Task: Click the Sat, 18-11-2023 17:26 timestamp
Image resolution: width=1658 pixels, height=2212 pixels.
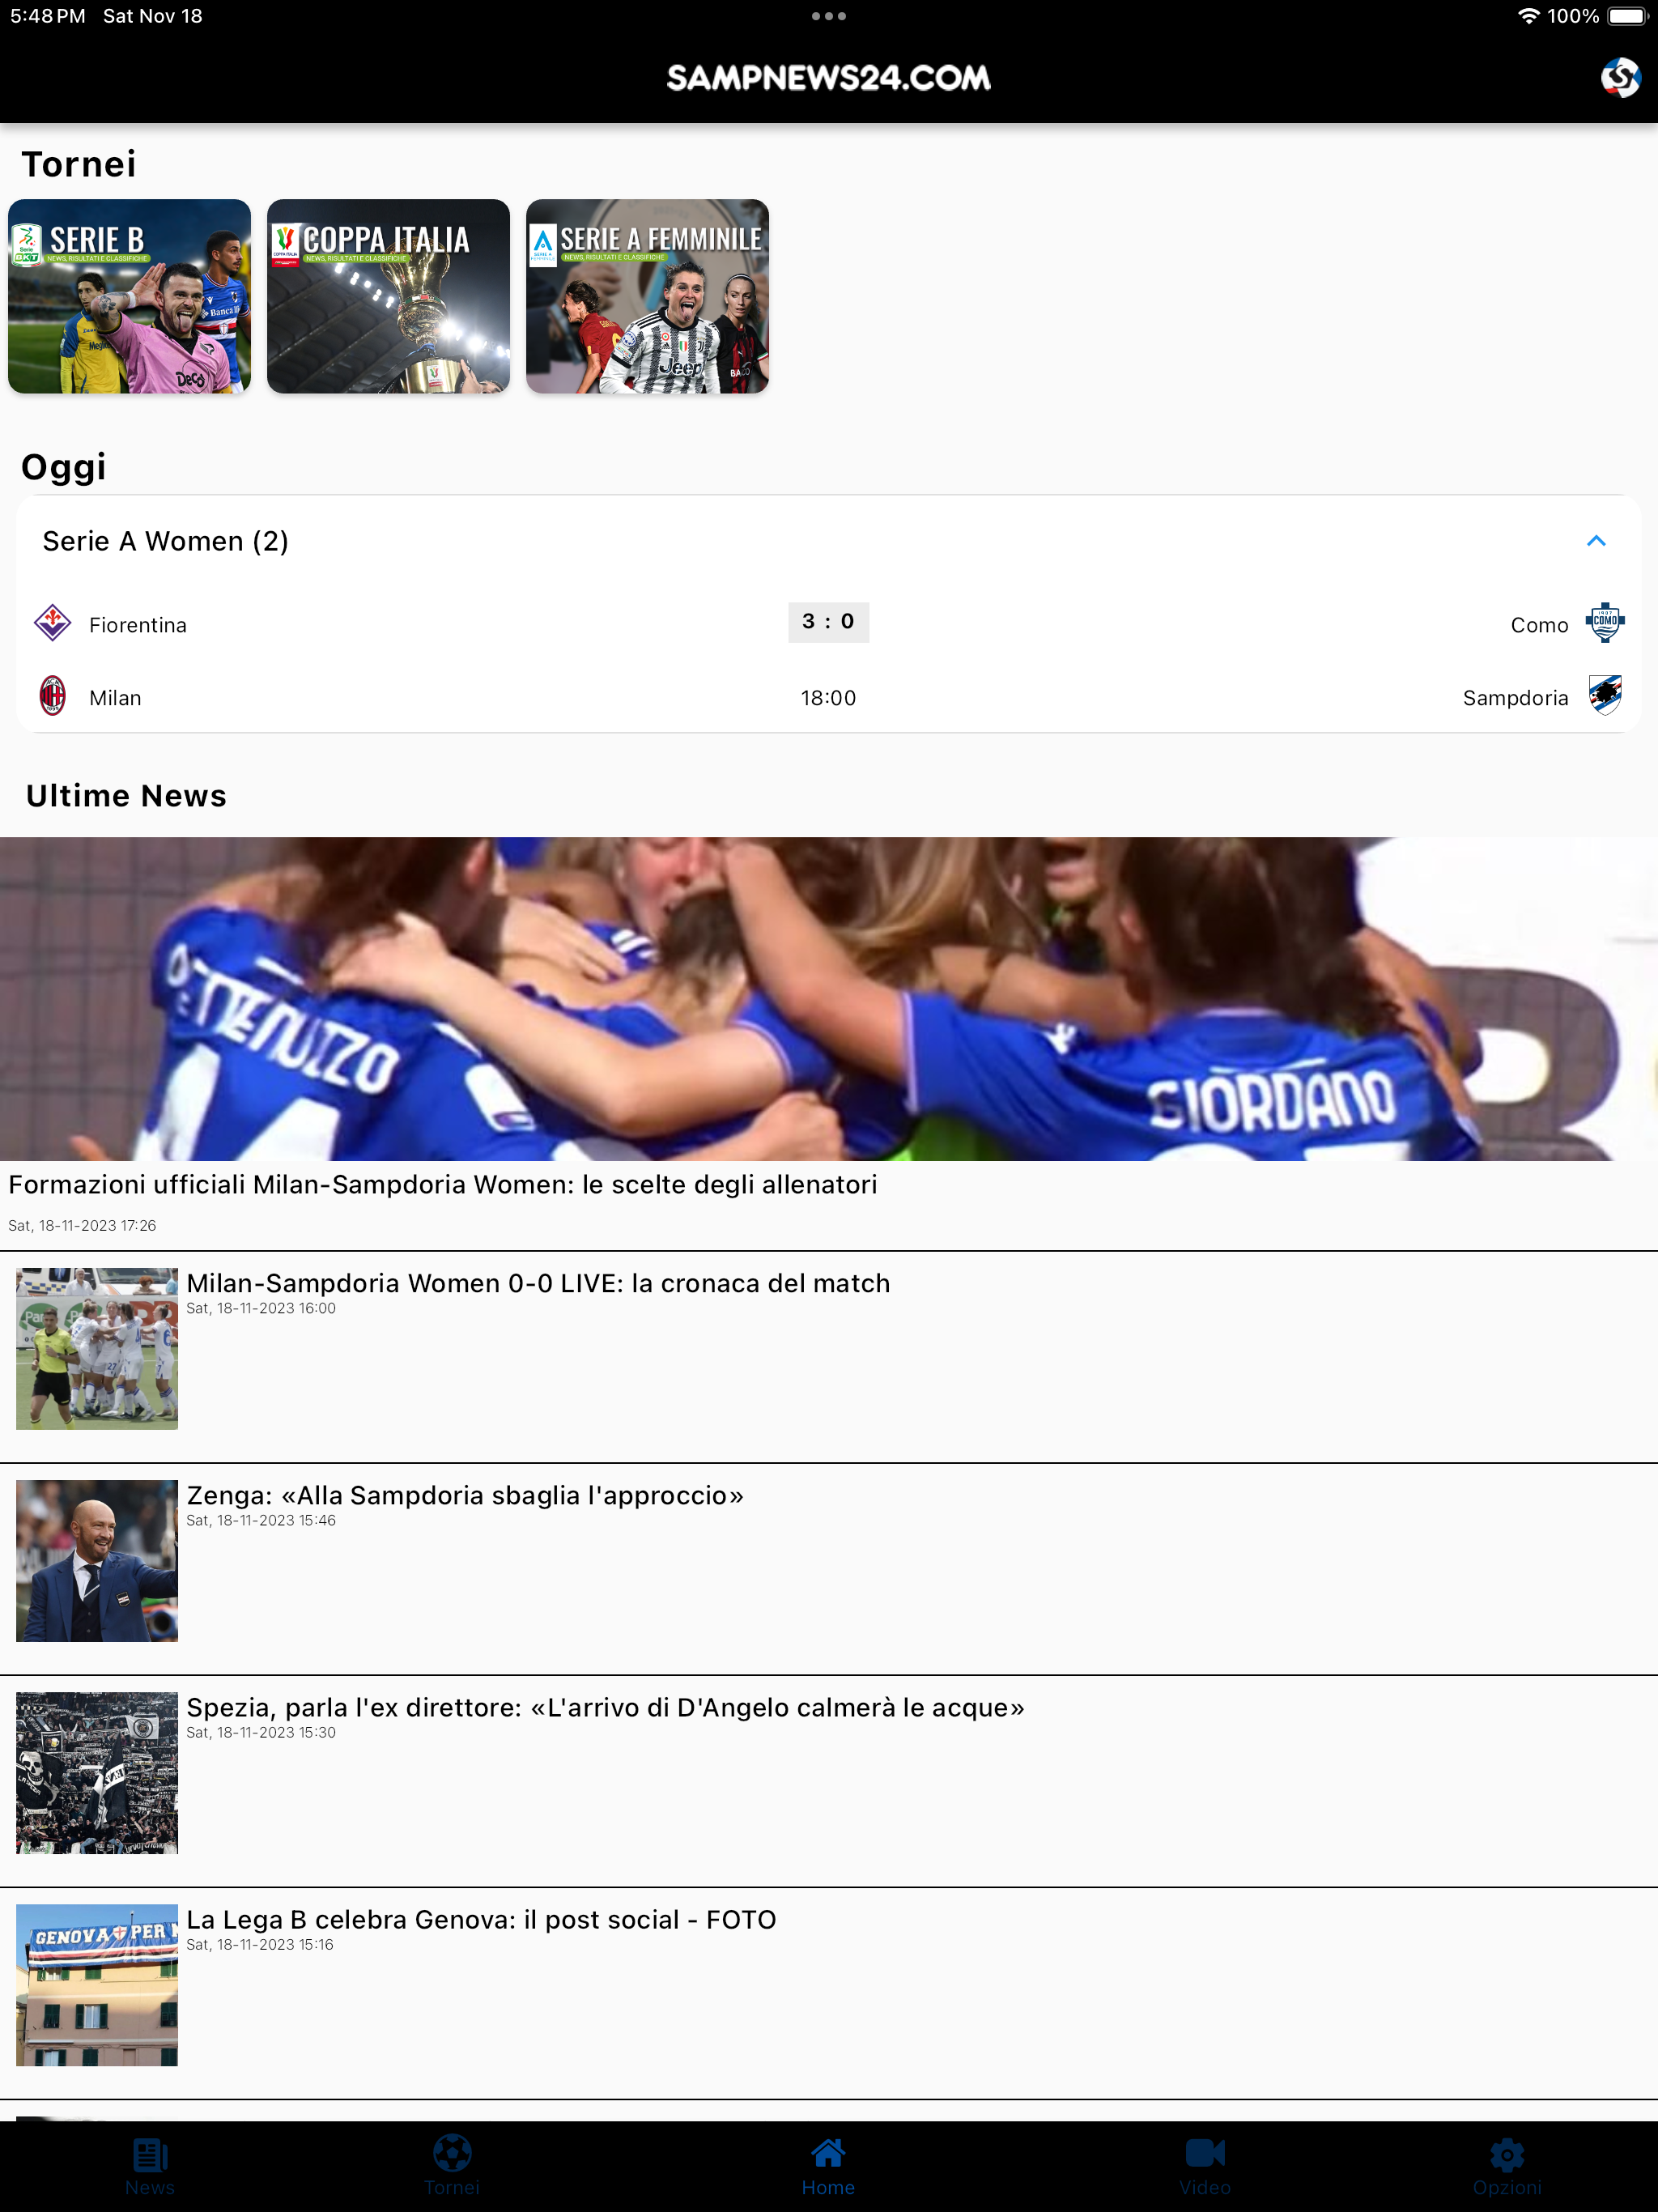Action: pyautogui.click(x=82, y=1226)
